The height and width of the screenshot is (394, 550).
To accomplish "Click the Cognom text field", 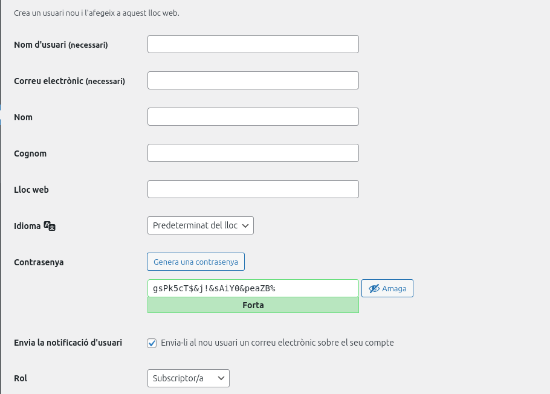I will tap(253, 153).
